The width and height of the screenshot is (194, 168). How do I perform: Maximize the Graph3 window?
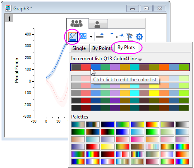coord(146,9)
